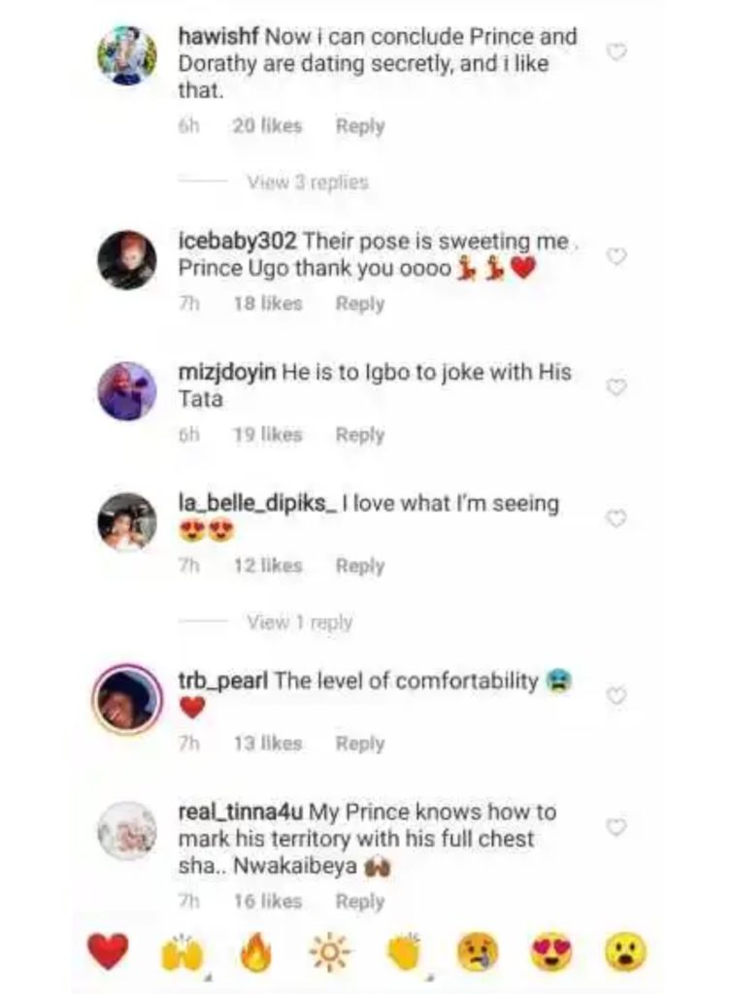Reply to real_tinna4u's comment
The width and height of the screenshot is (733, 994).
click(360, 902)
